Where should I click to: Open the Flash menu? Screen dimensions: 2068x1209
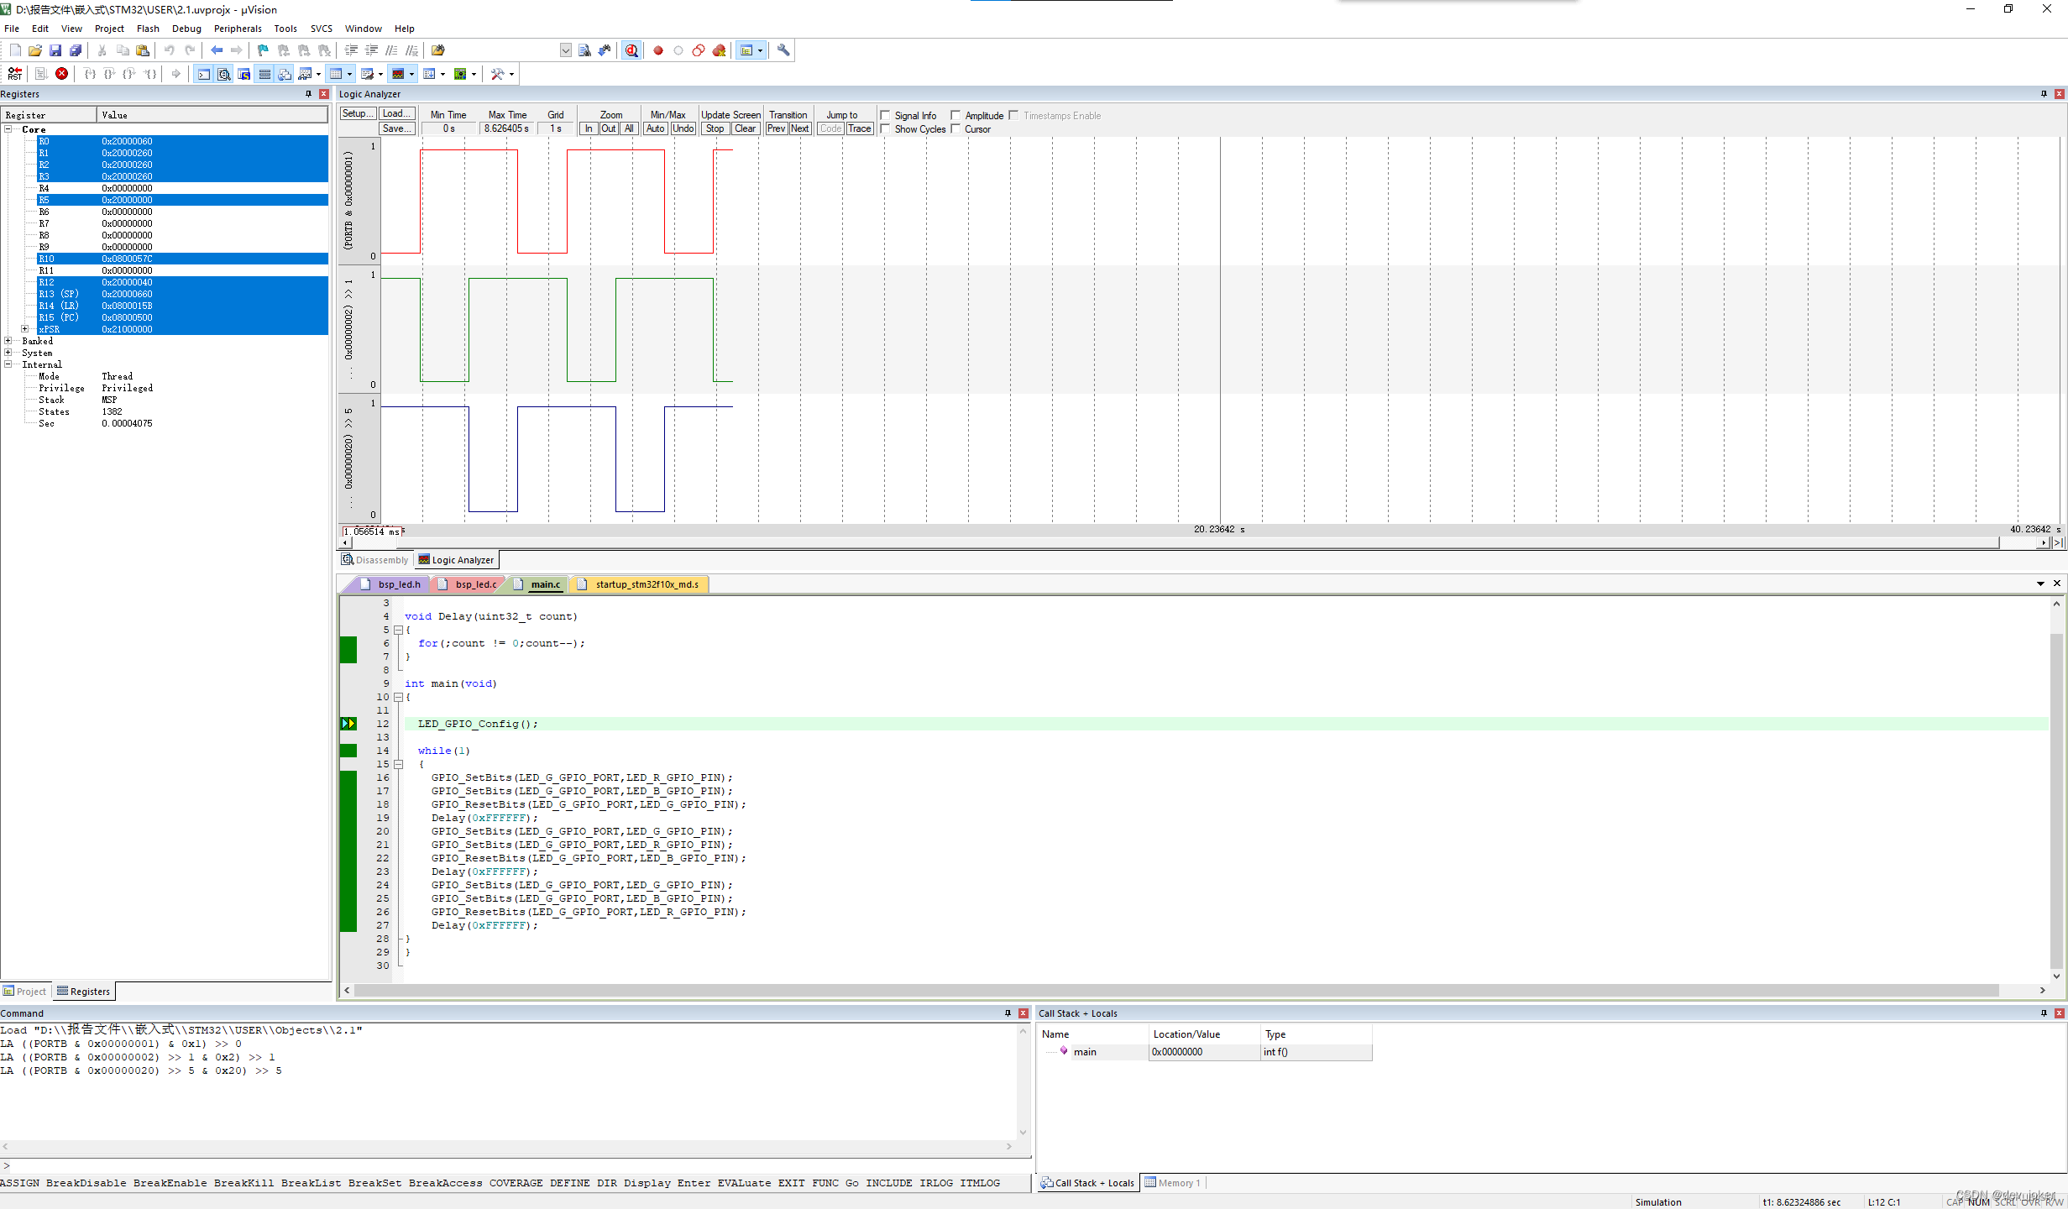(x=148, y=29)
